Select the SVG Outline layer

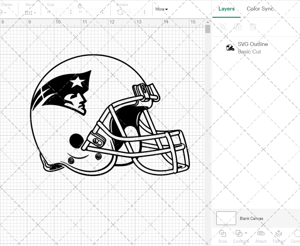[256, 48]
